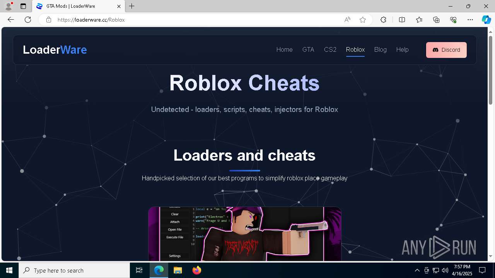
Task: Add this page to favorites
Action: (x=363, y=20)
